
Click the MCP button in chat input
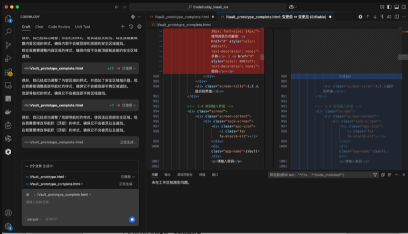point(51,219)
